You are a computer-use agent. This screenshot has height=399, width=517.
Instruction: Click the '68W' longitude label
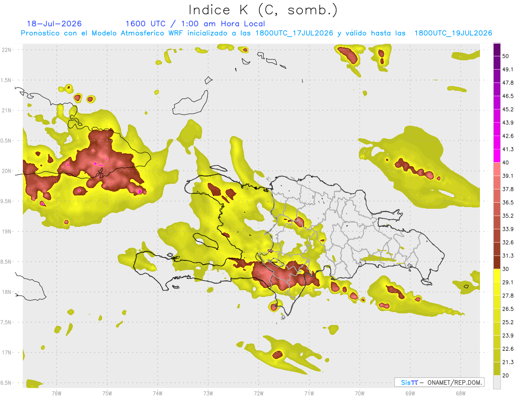(x=460, y=393)
